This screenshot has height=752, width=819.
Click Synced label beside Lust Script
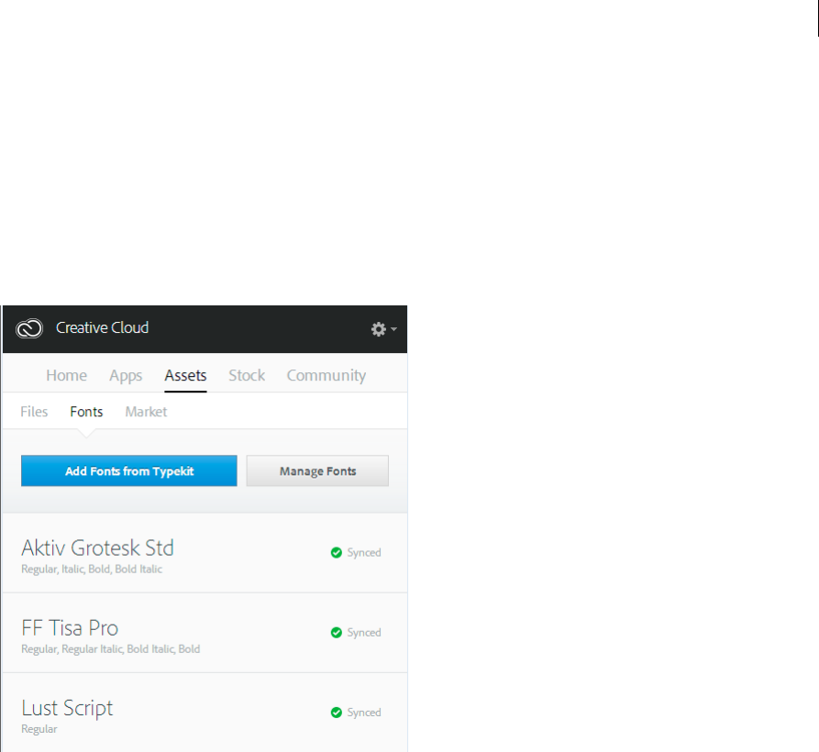[x=364, y=713]
